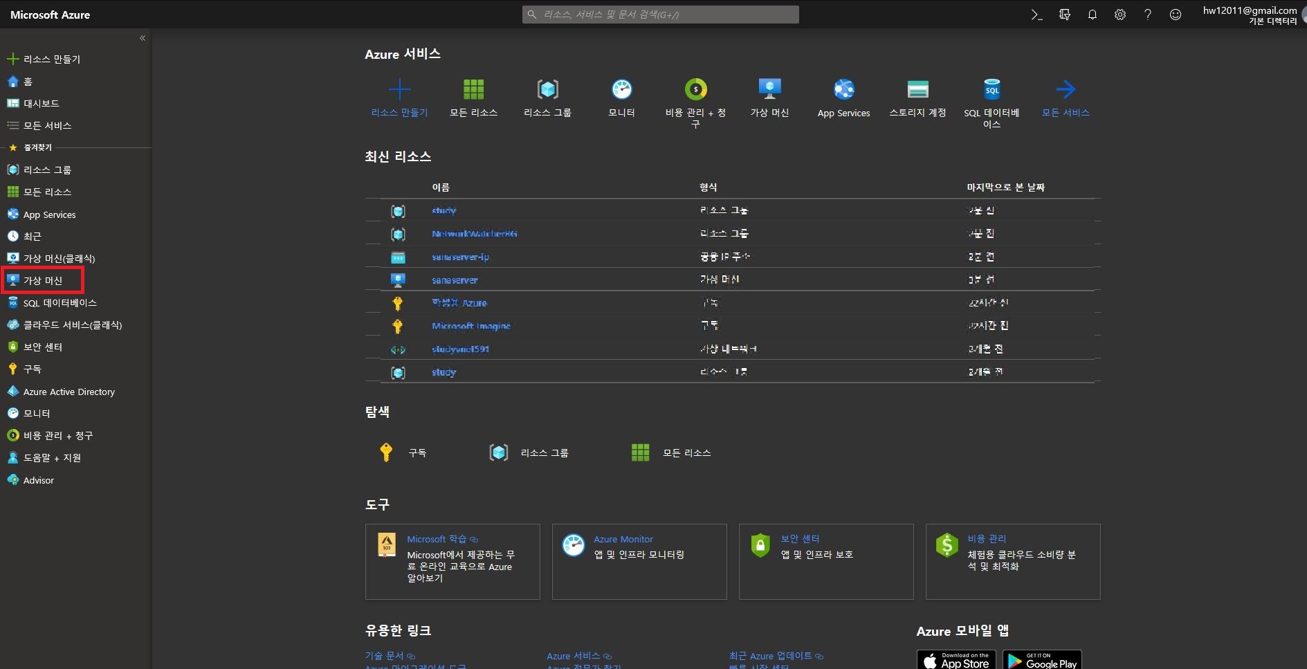
Task: Open Advisor in left sidebar
Action: coord(30,480)
